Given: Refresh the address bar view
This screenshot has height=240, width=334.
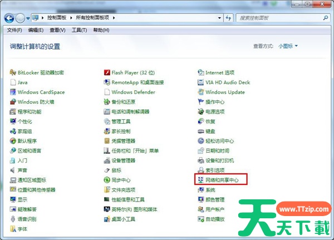Looking at the screenshot, I should point(228,18).
